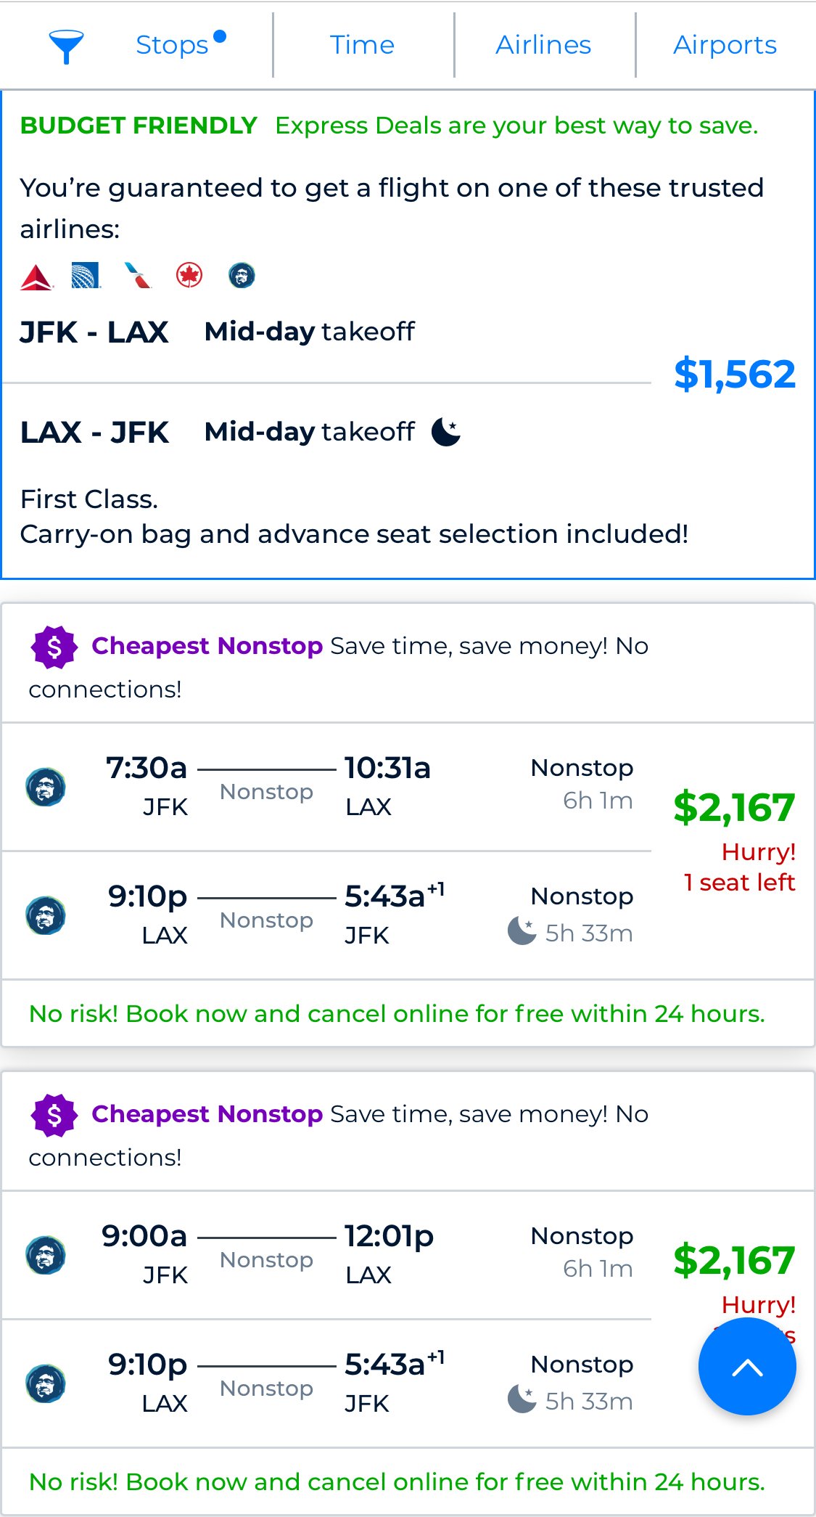Open the Airports filter tab
The width and height of the screenshot is (816, 1517).
point(725,45)
